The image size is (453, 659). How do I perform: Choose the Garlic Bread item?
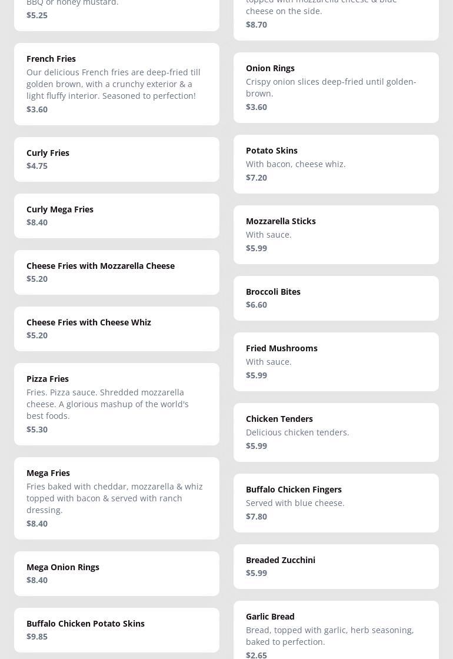coord(336,630)
